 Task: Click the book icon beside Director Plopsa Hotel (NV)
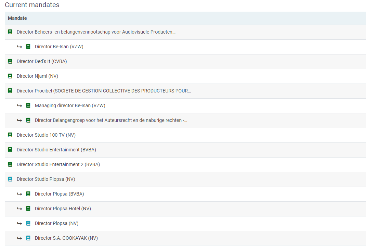coord(28,209)
